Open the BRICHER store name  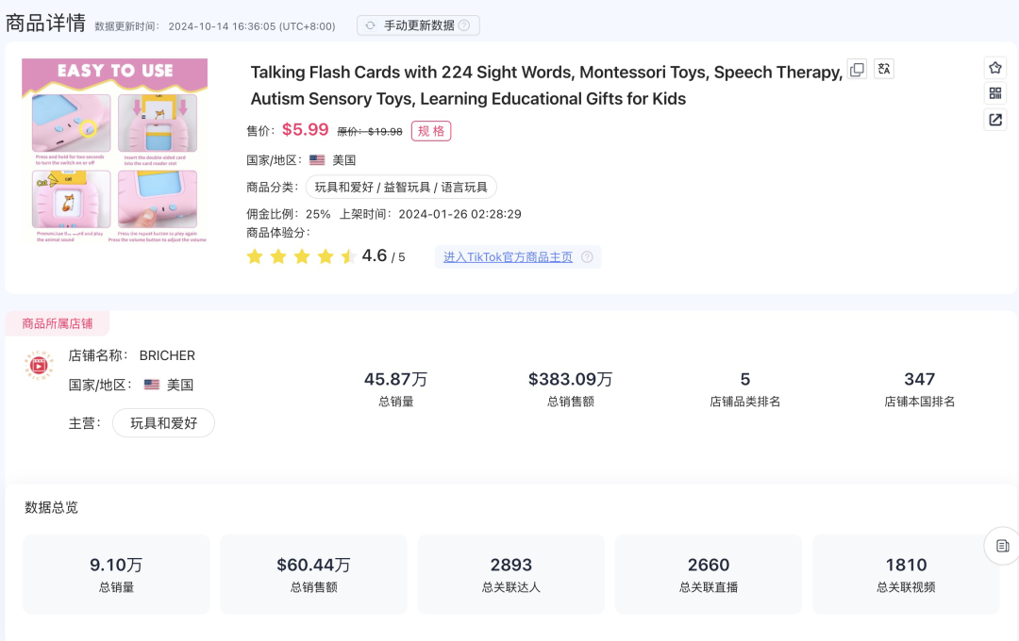(167, 355)
